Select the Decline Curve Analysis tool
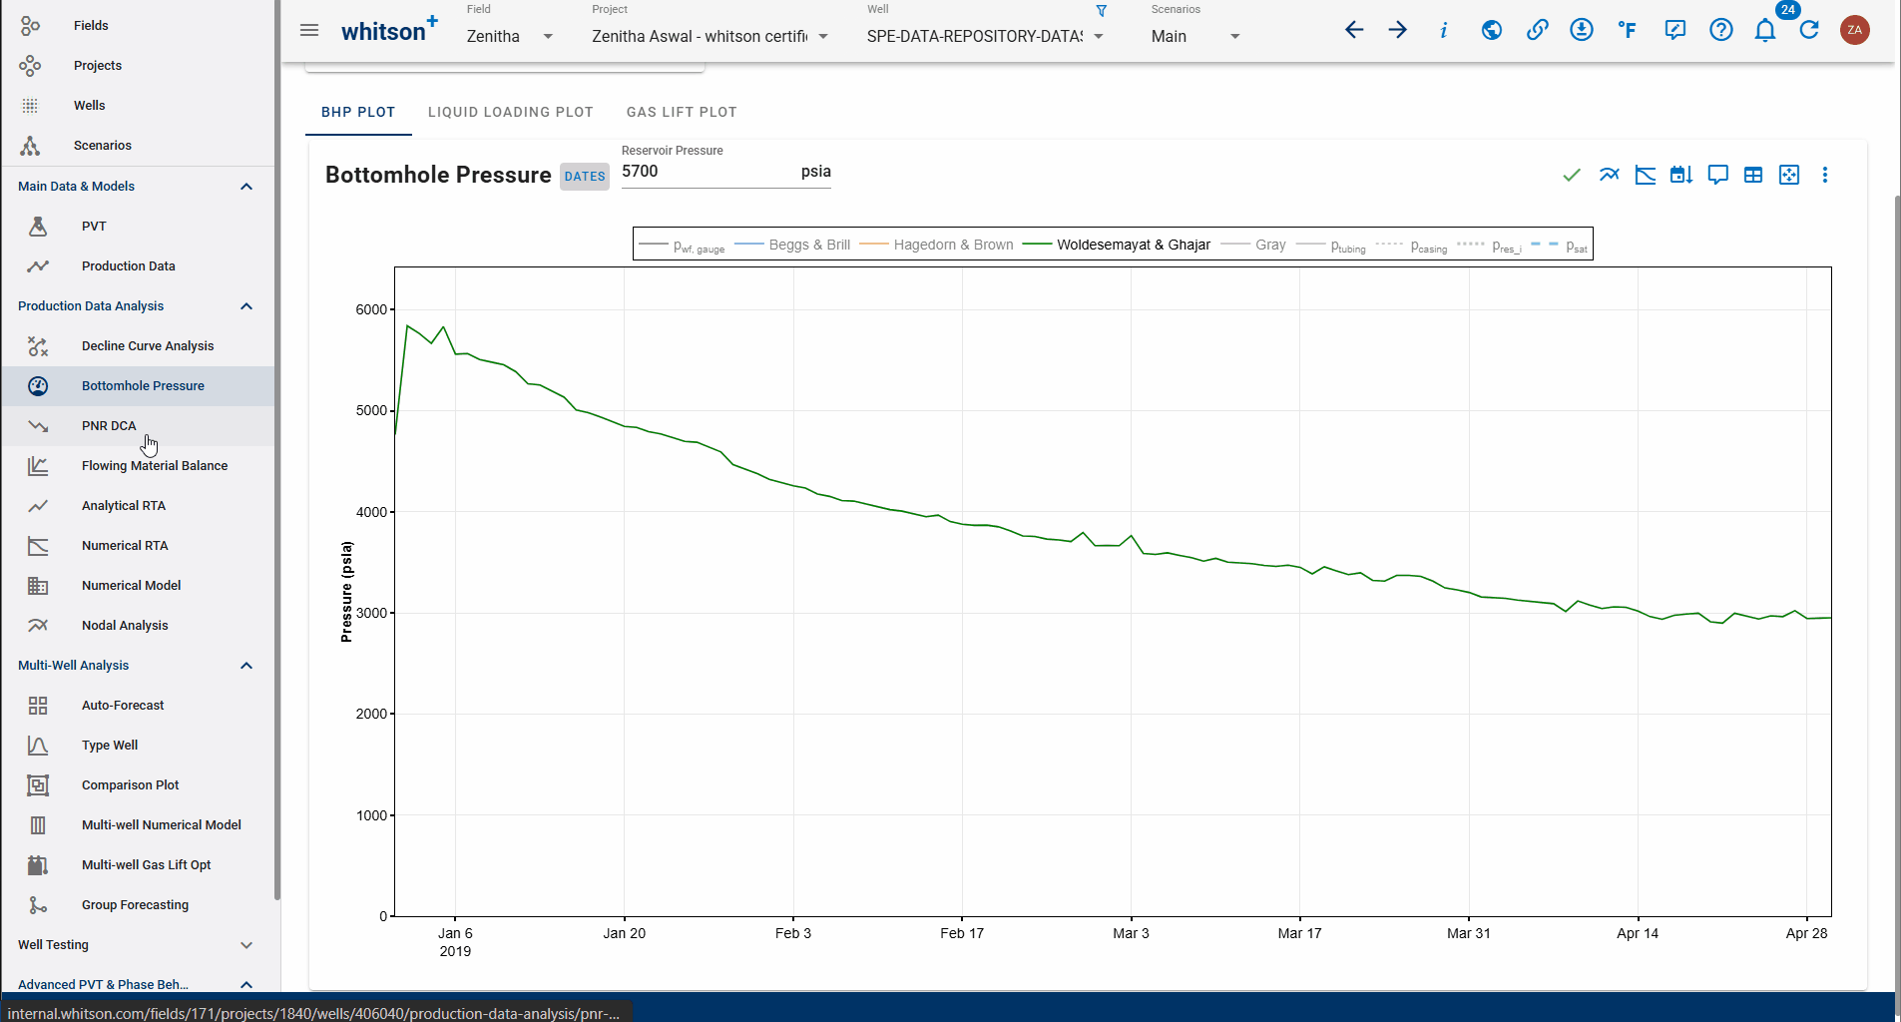Viewport: 1901px width, 1022px height. pos(148,345)
